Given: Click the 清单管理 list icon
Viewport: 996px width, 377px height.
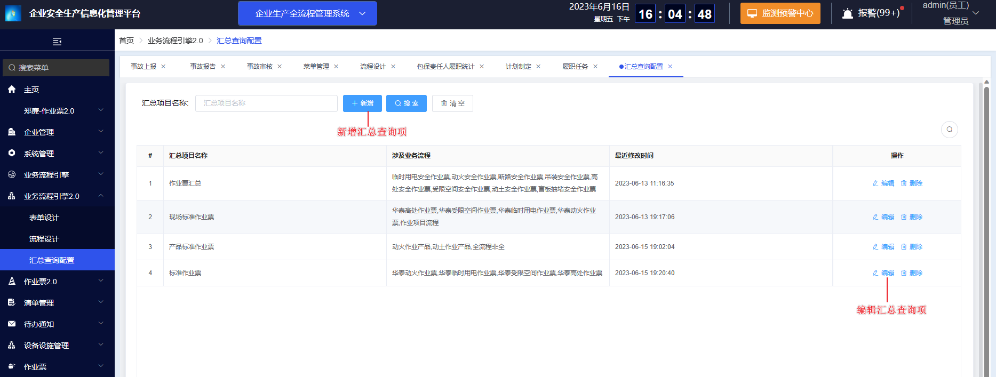Looking at the screenshot, I should point(12,302).
